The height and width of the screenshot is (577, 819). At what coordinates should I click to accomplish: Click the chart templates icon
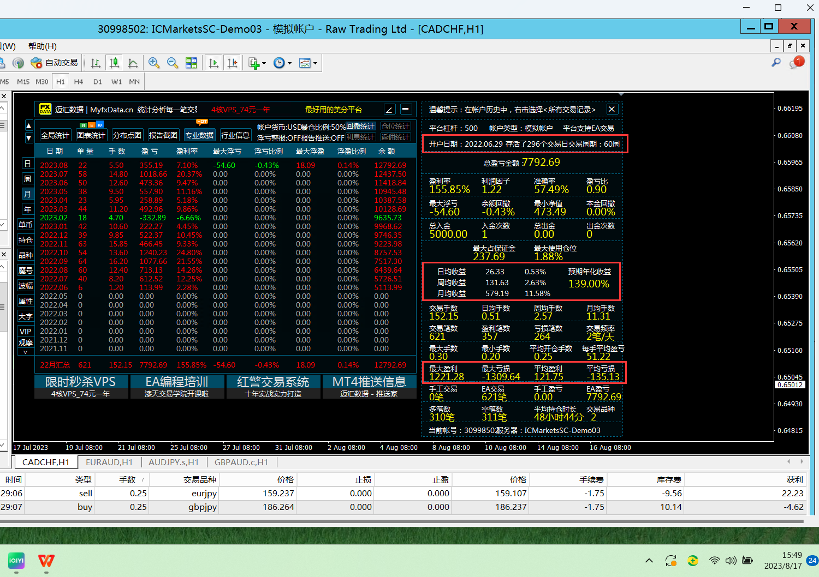click(305, 63)
